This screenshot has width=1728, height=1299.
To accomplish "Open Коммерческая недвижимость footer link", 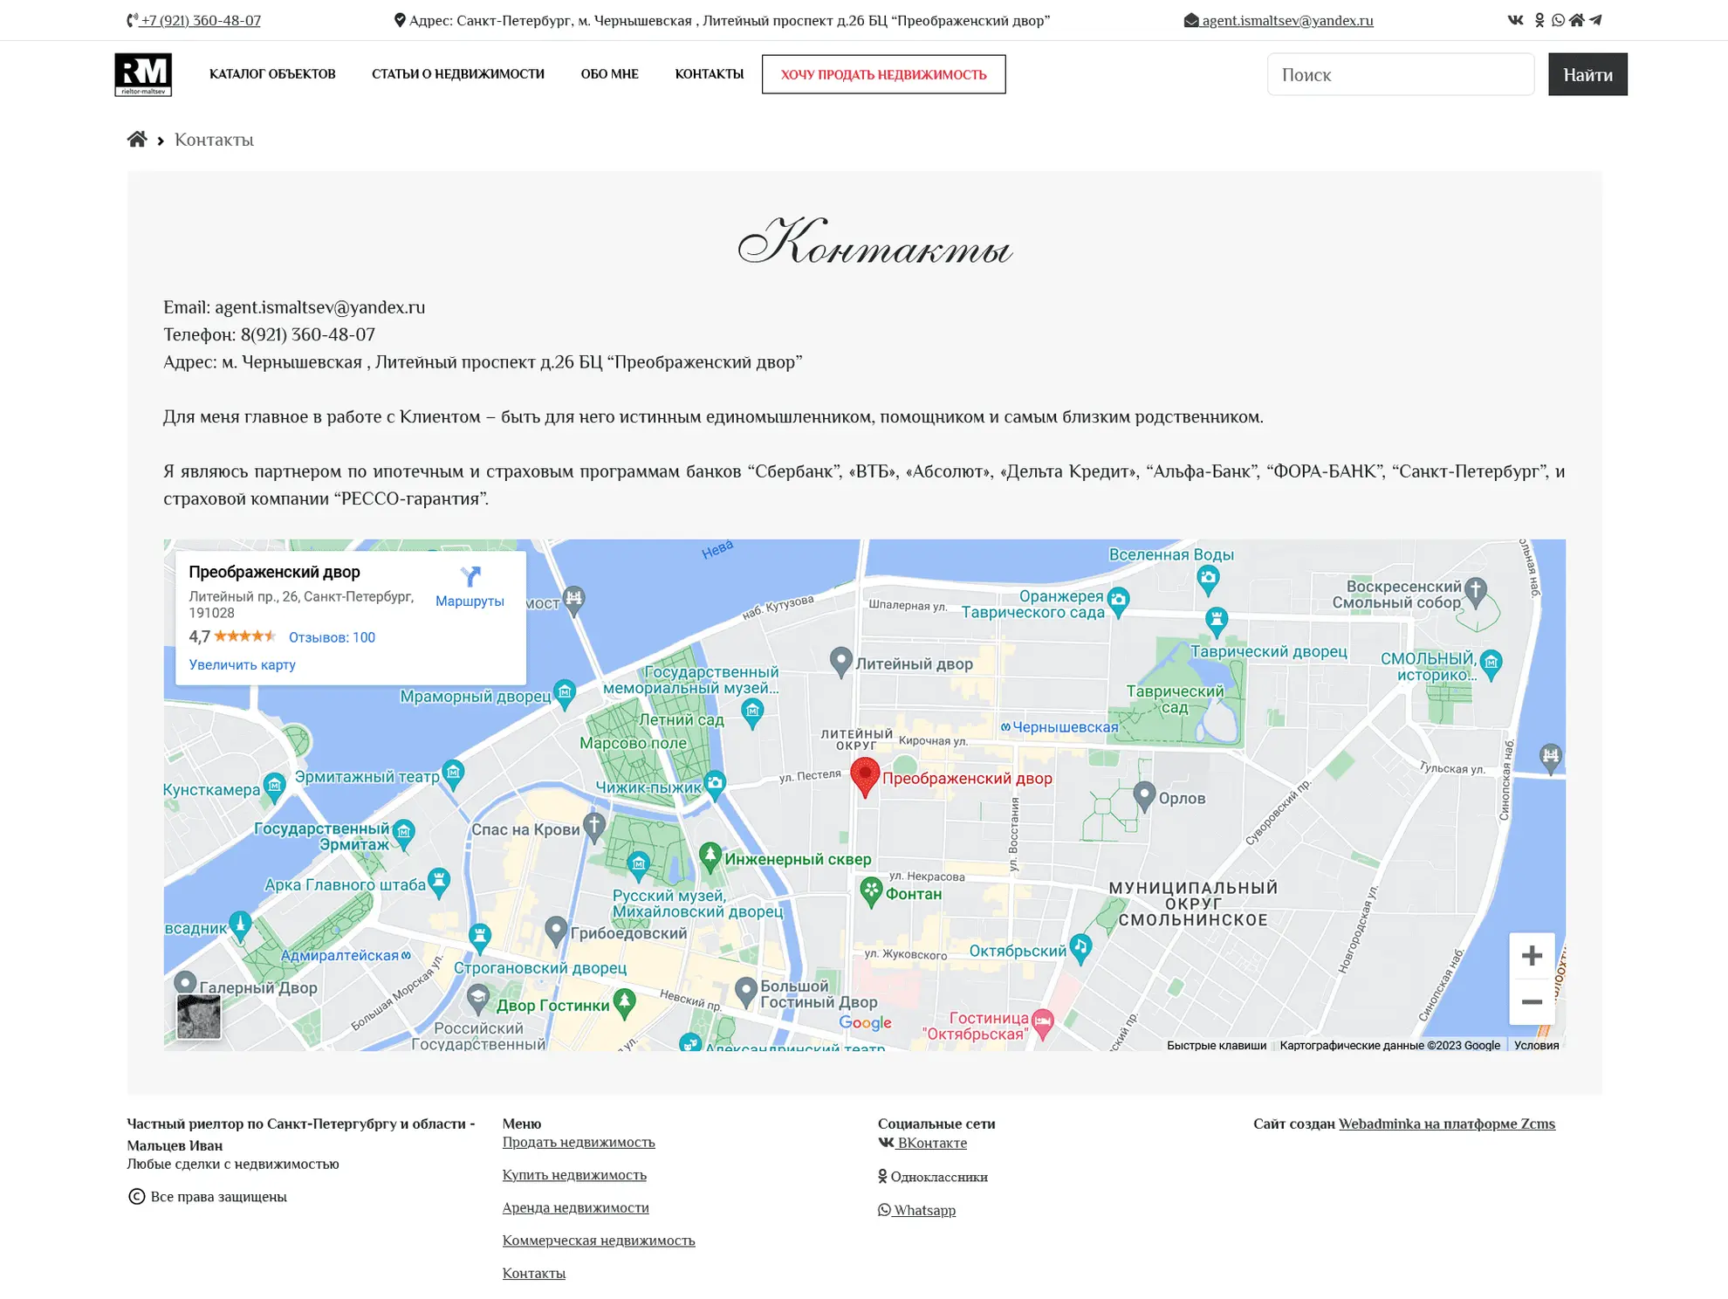I will pos(599,1241).
